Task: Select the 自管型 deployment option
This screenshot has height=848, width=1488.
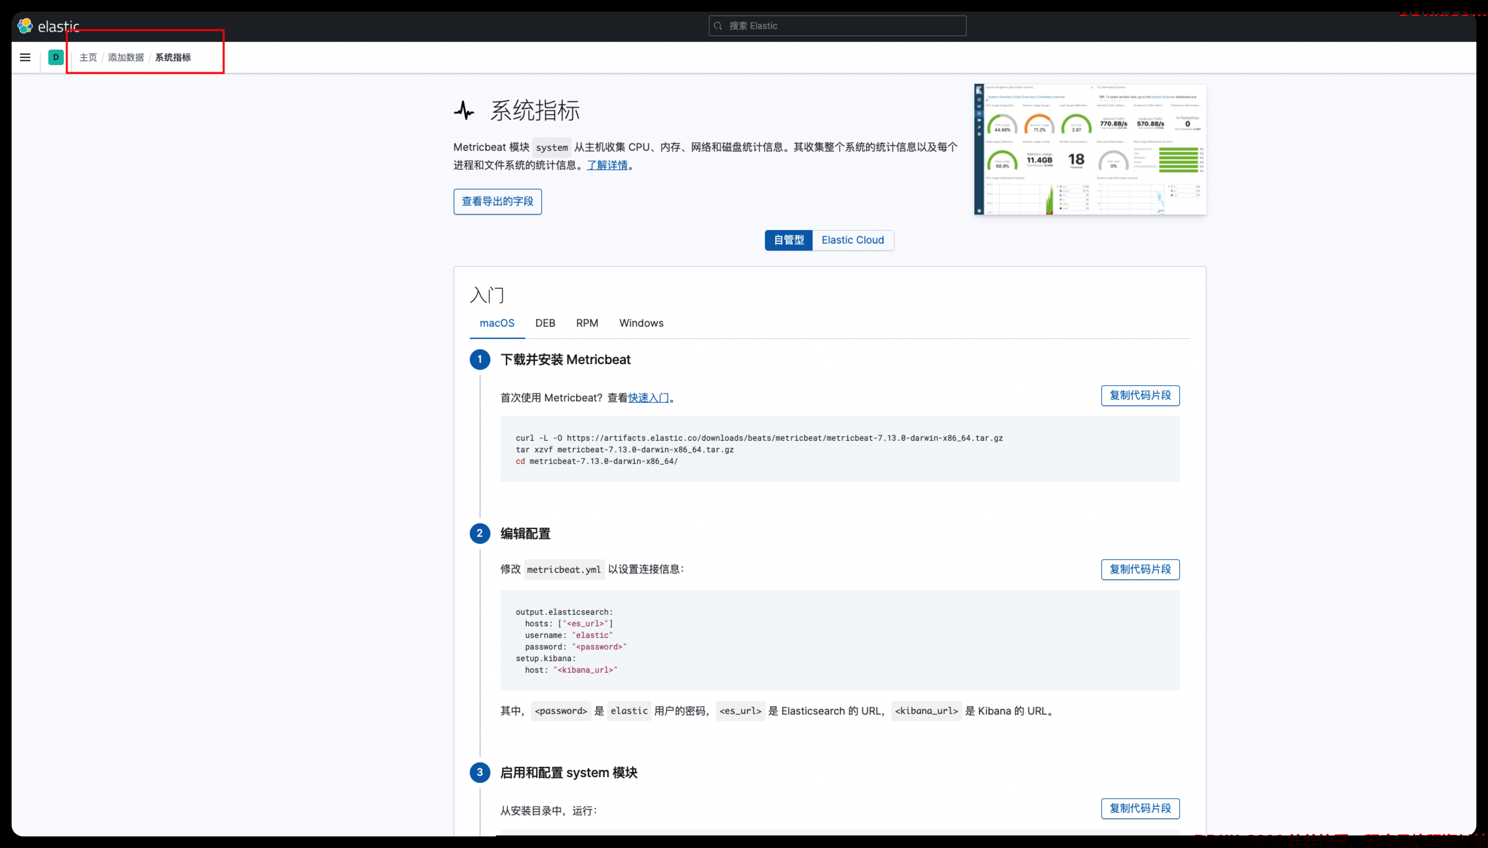Action: pos(788,240)
